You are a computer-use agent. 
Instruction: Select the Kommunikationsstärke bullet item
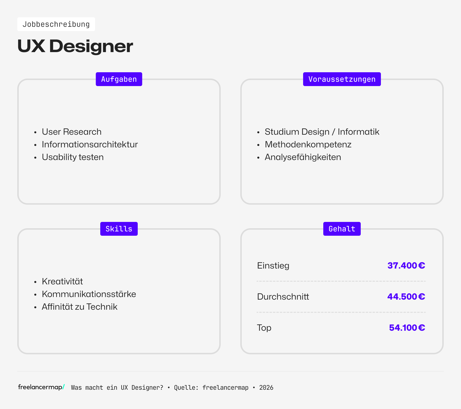pos(89,294)
